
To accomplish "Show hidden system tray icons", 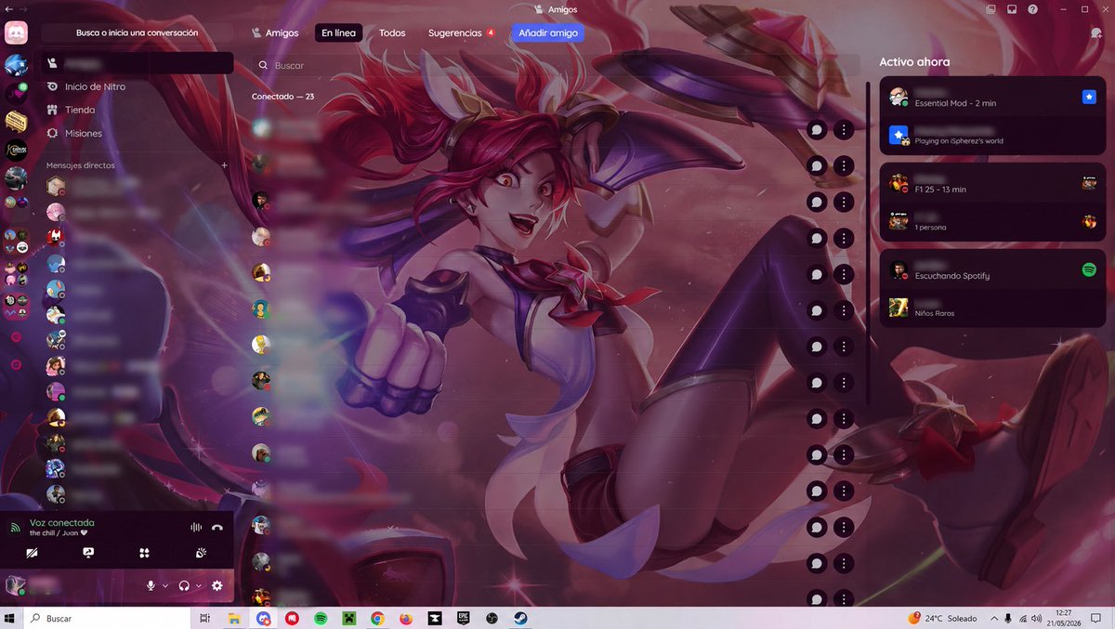I will (x=993, y=618).
